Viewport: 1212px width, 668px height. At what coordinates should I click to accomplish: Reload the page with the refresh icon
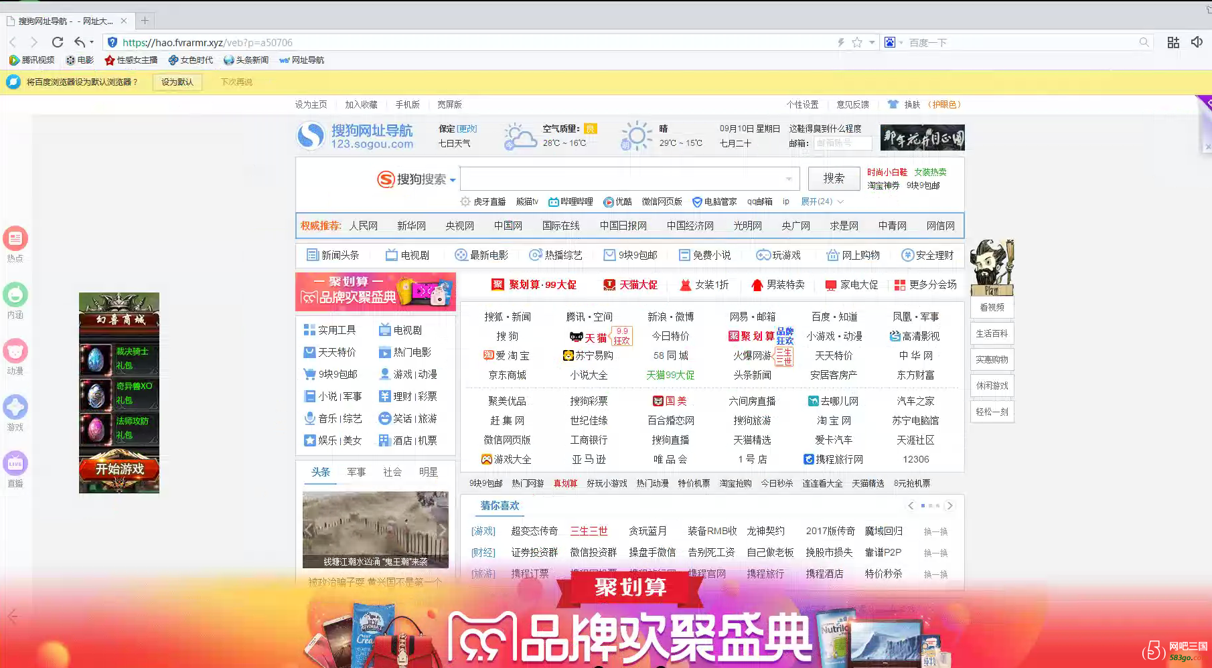(x=58, y=42)
